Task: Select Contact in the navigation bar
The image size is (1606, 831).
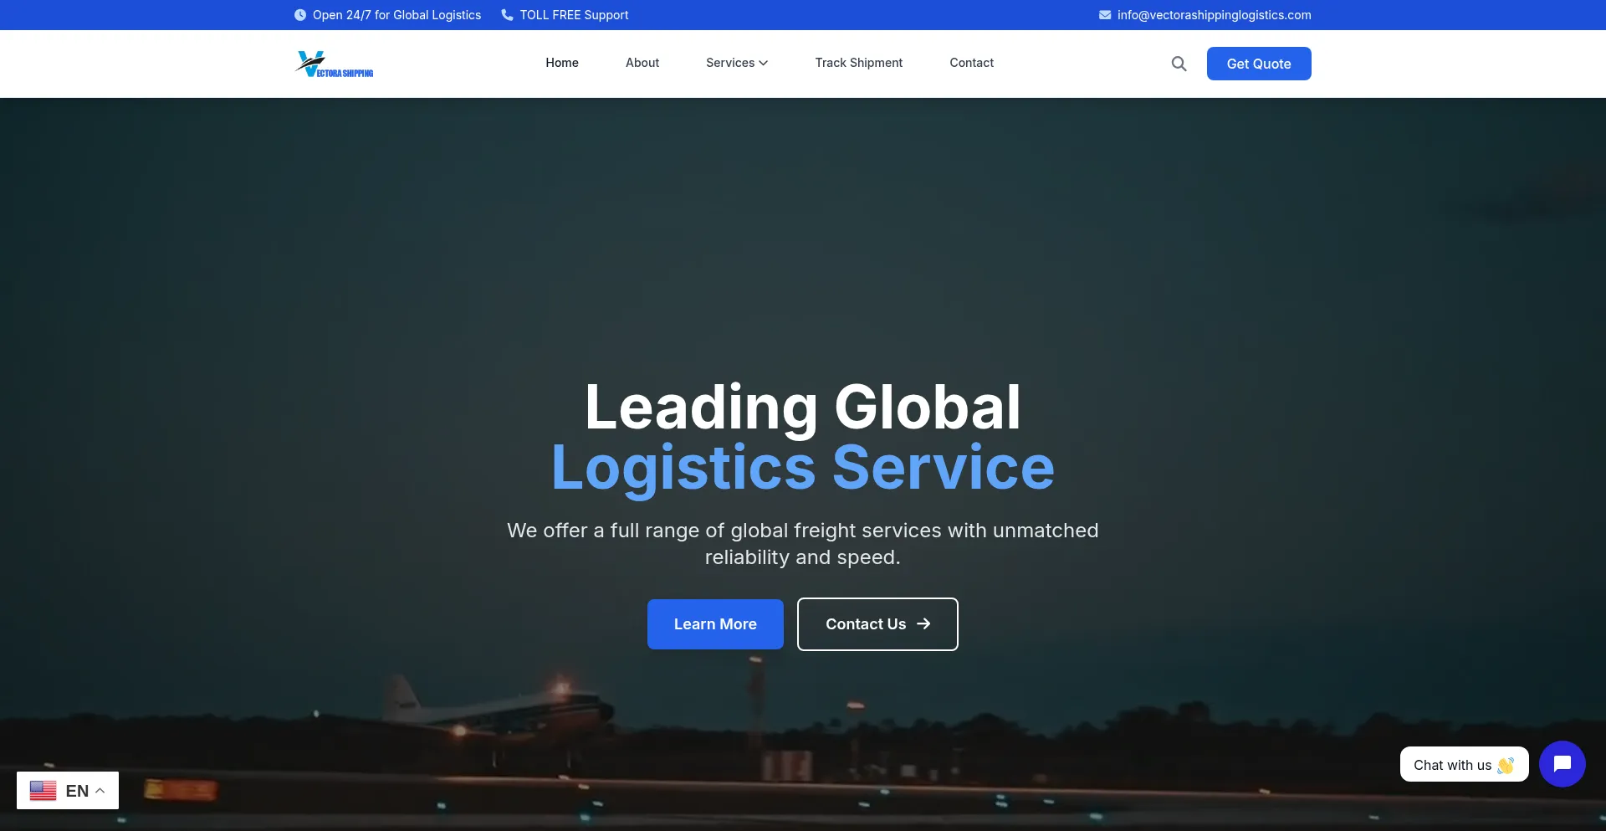Action: point(971,63)
